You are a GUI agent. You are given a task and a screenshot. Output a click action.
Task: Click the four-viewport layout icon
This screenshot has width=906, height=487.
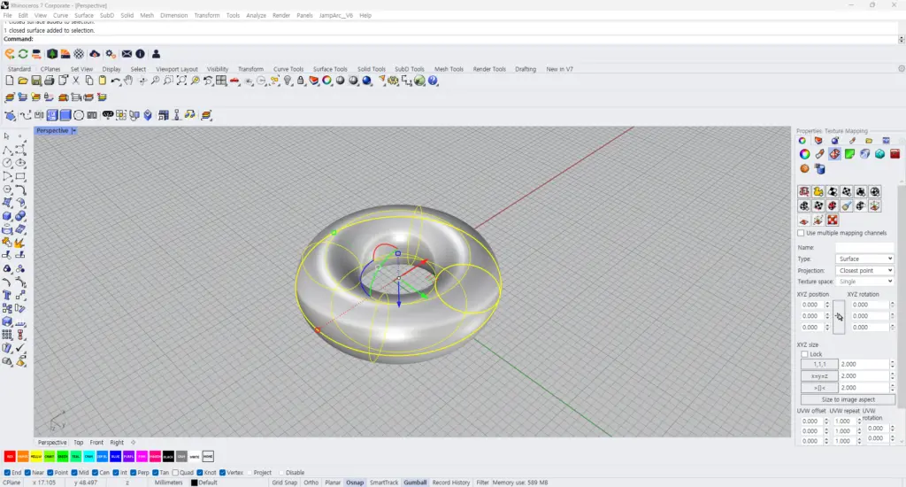tap(221, 81)
